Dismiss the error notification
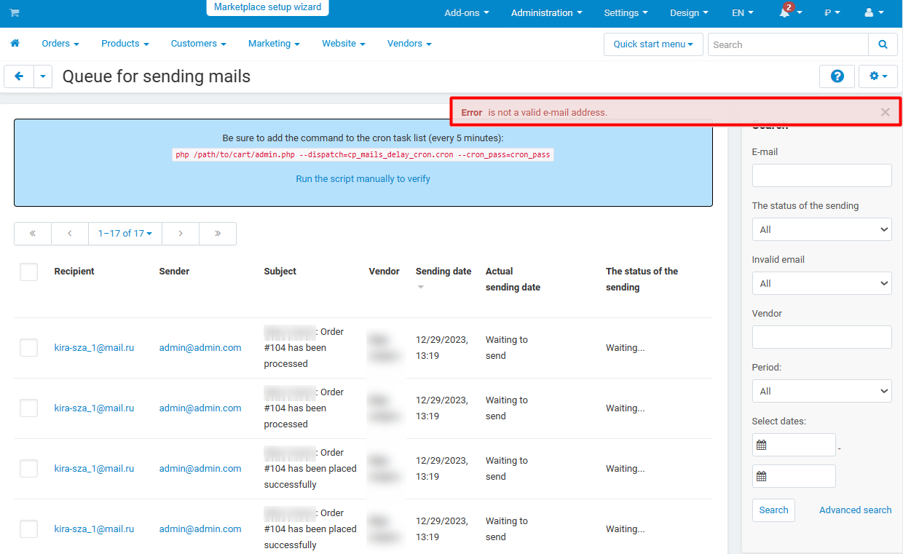This screenshot has width=903, height=554. (885, 112)
